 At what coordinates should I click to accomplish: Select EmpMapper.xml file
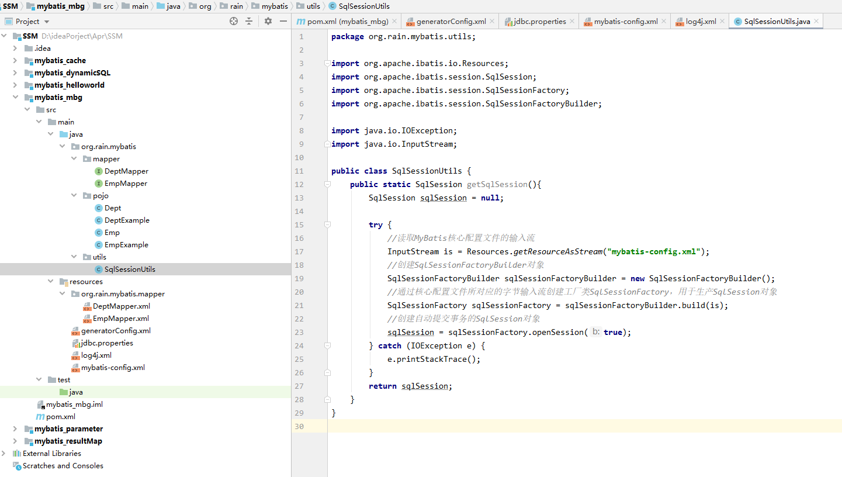116,318
